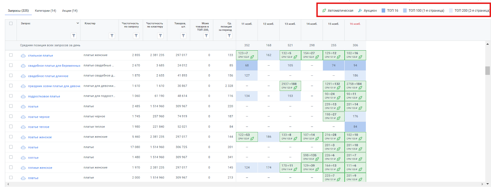
Task: Click the robot icon beside поатья
Action: click(x=23, y=107)
